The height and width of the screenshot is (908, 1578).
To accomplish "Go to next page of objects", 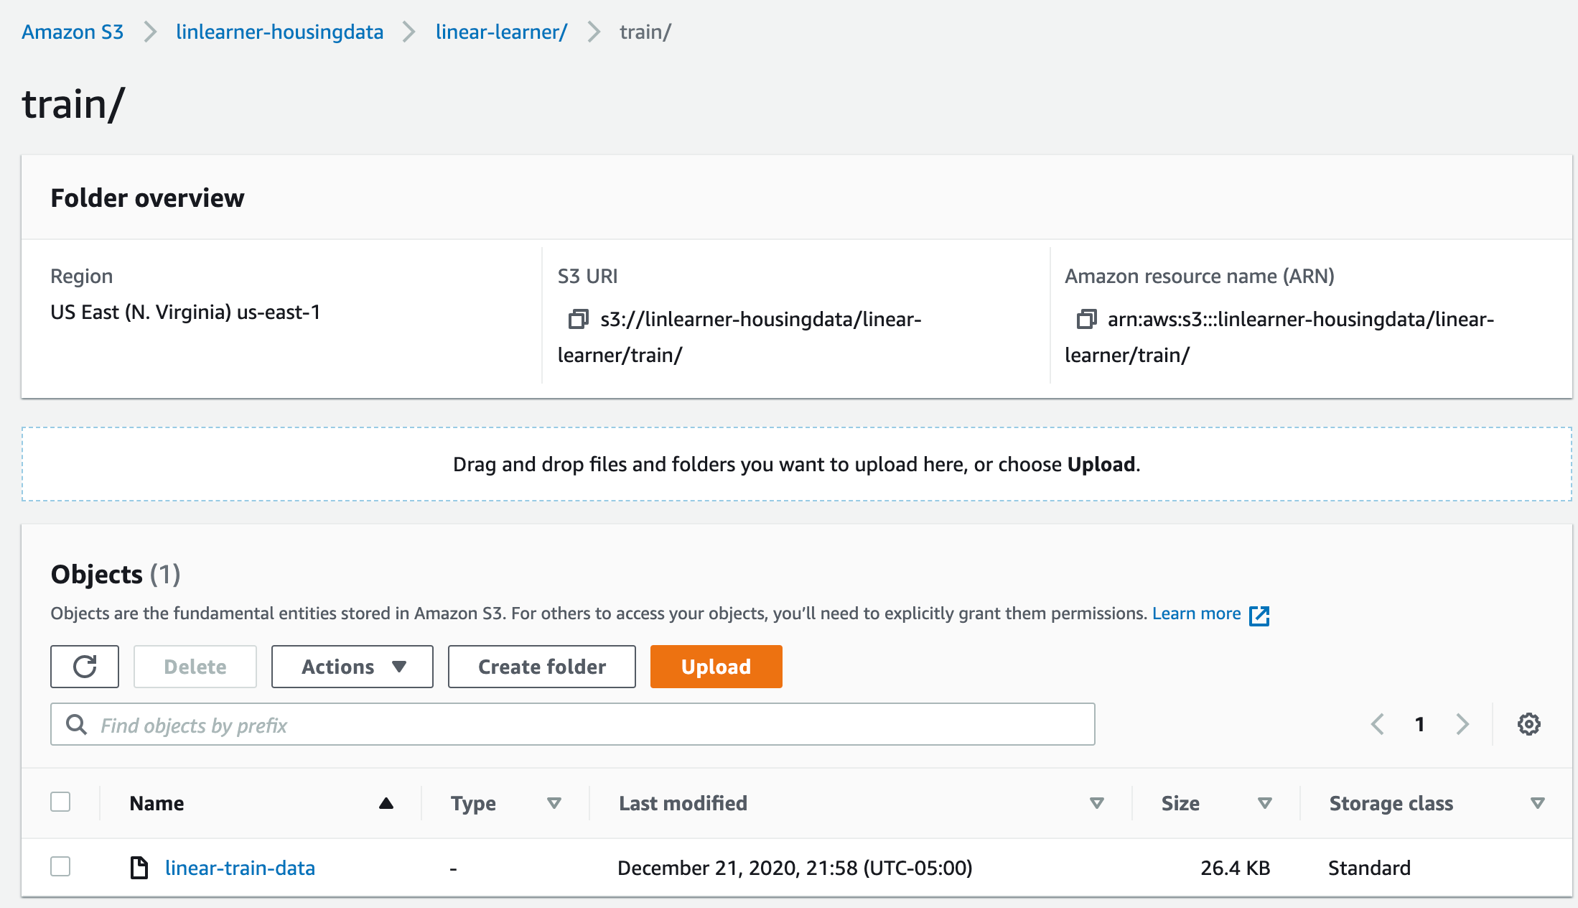I will (x=1462, y=724).
